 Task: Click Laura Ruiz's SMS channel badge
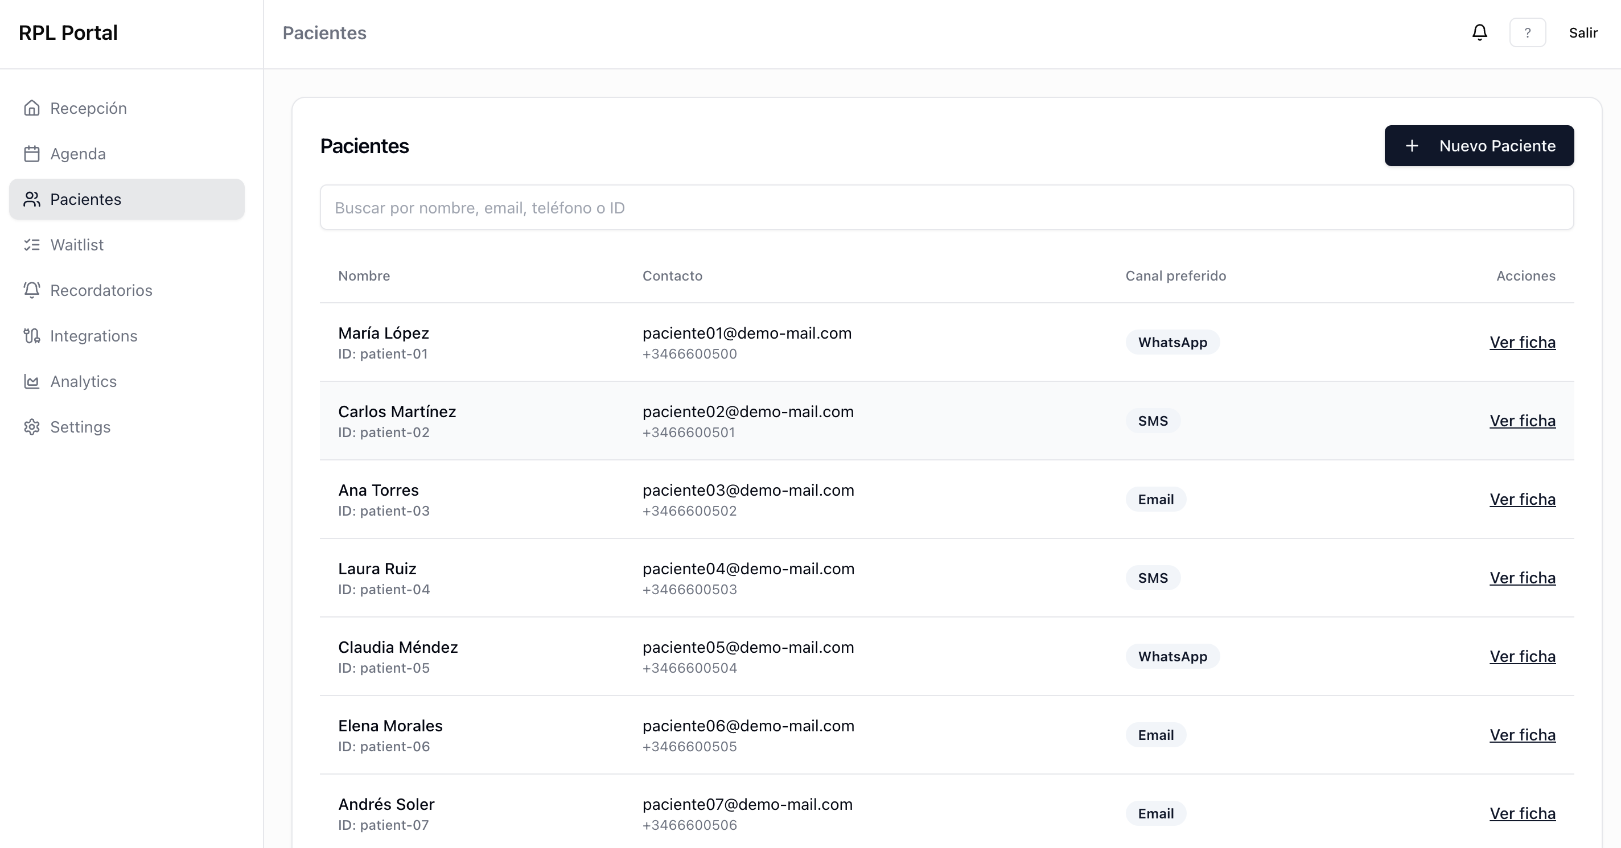tap(1153, 578)
